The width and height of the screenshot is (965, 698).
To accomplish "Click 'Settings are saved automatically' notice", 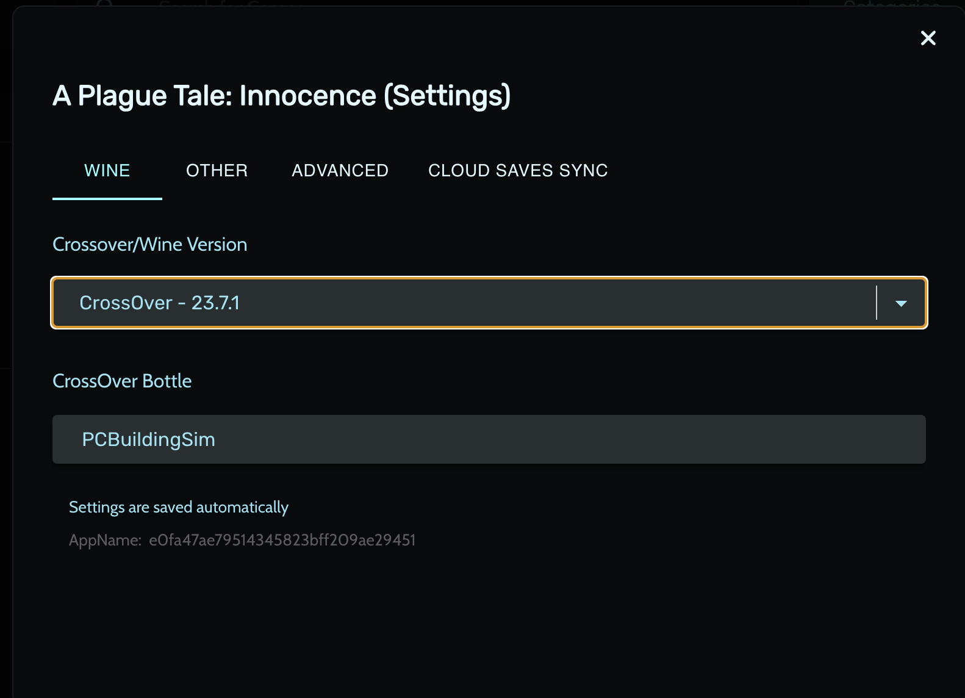I will 178,507.
